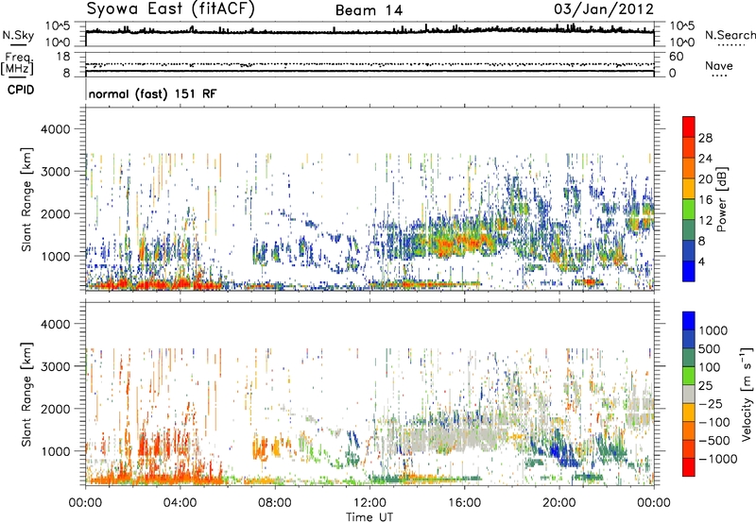Viewport: 756px width, 523px height.
Task: Click the "Slant Range [km]" label of power panel
Action: pos(26,199)
